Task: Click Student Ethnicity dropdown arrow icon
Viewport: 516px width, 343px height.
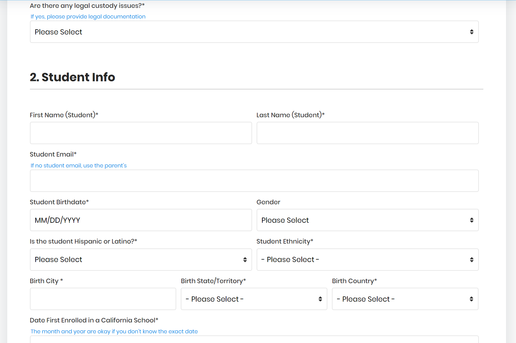Action: pyautogui.click(x=472, y=260)
